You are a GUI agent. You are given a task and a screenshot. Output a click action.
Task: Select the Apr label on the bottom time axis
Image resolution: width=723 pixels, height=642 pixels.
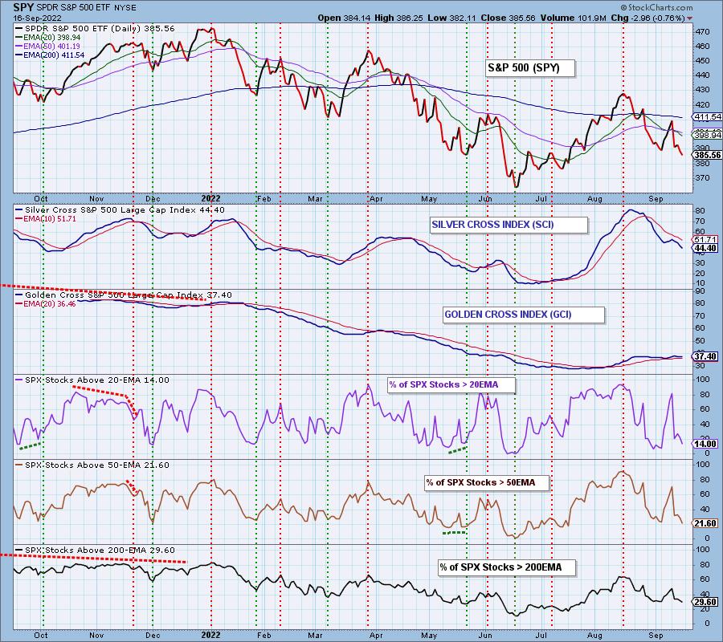point(376,636)
